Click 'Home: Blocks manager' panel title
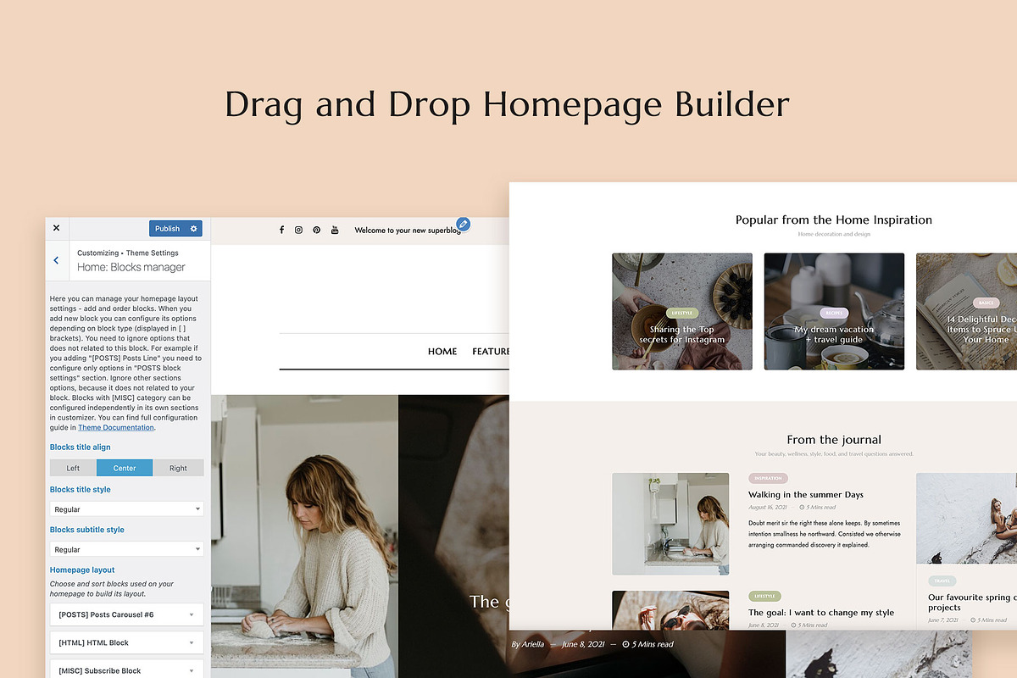The image size is (1017, 678). point(131,267)
